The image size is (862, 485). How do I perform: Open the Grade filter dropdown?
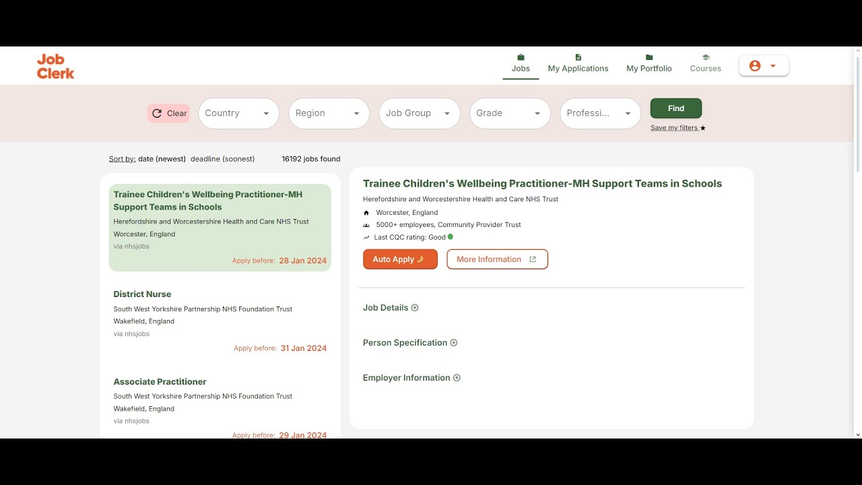[x=510, y=113]
